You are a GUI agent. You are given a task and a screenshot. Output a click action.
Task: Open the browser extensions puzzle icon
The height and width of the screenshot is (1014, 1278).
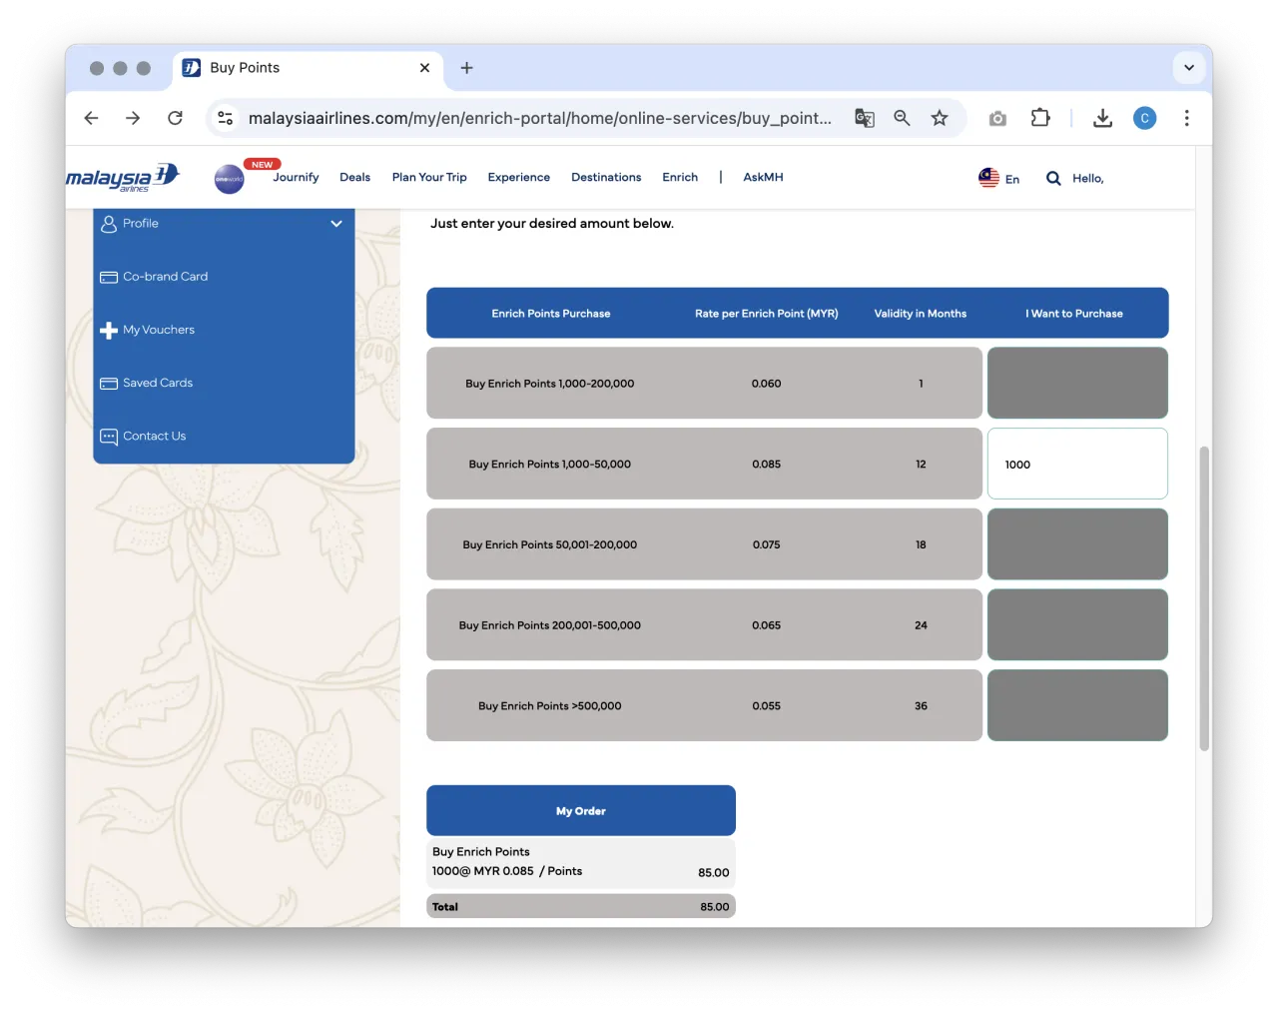[x=1040, y=118]
